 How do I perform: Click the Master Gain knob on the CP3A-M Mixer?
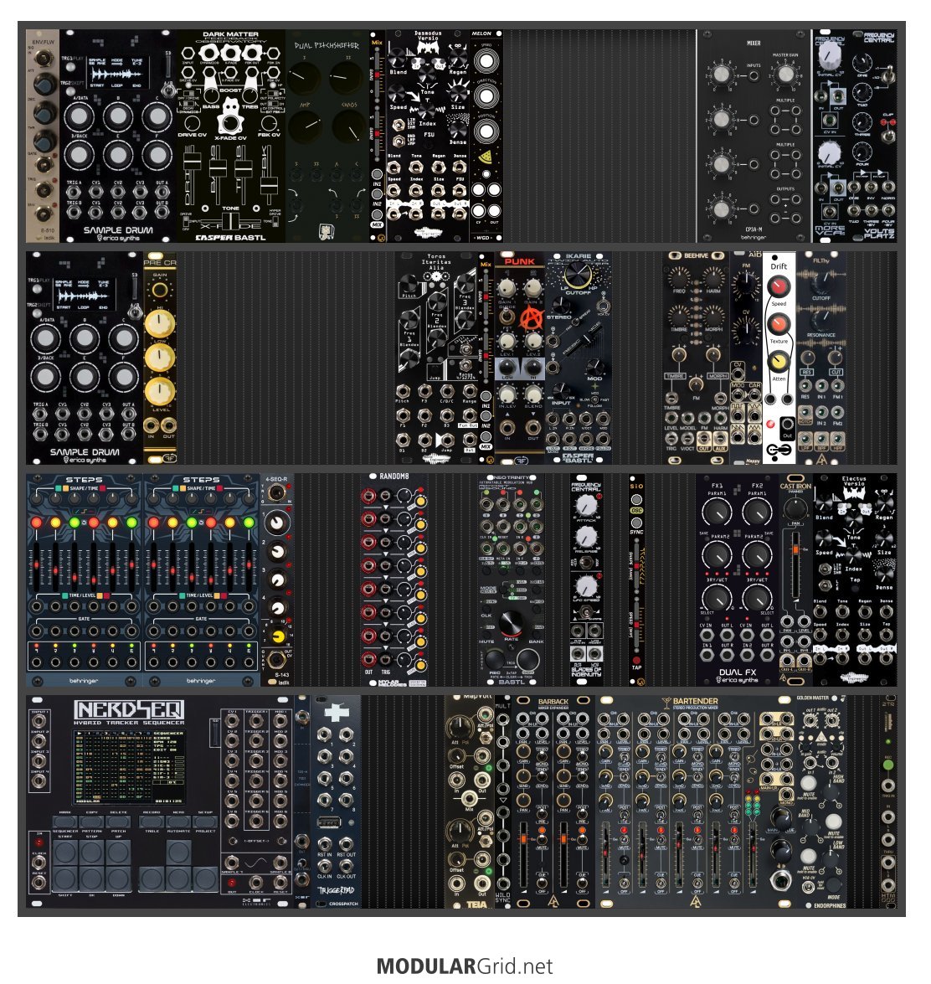point(784,75)
